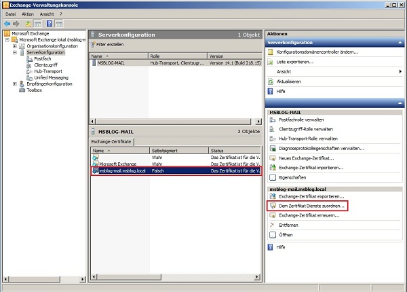Click the Postfachrolle verwalten icon
The height and width of the screenshot is (292, 407).
coord(273,120)
